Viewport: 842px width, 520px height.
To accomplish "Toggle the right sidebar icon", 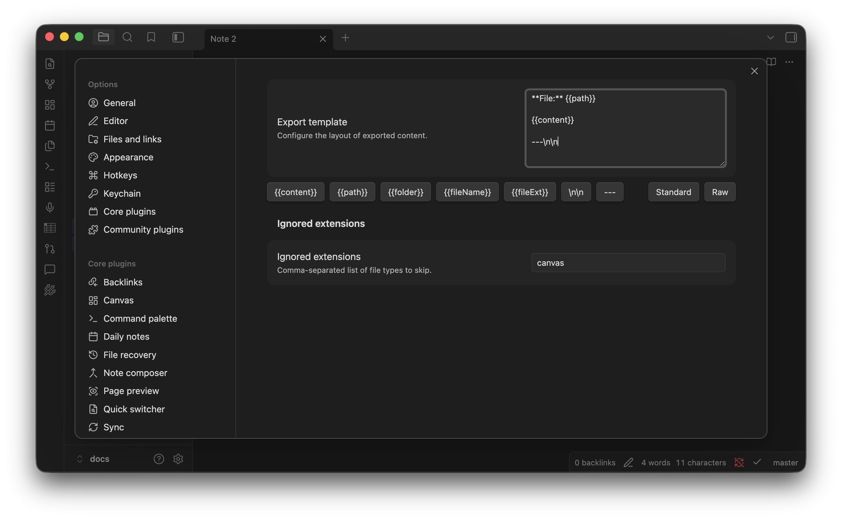I will click(x=791, y=37).
